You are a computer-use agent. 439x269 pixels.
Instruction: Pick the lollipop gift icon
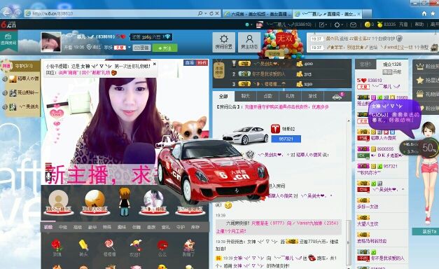click(109, 247)
